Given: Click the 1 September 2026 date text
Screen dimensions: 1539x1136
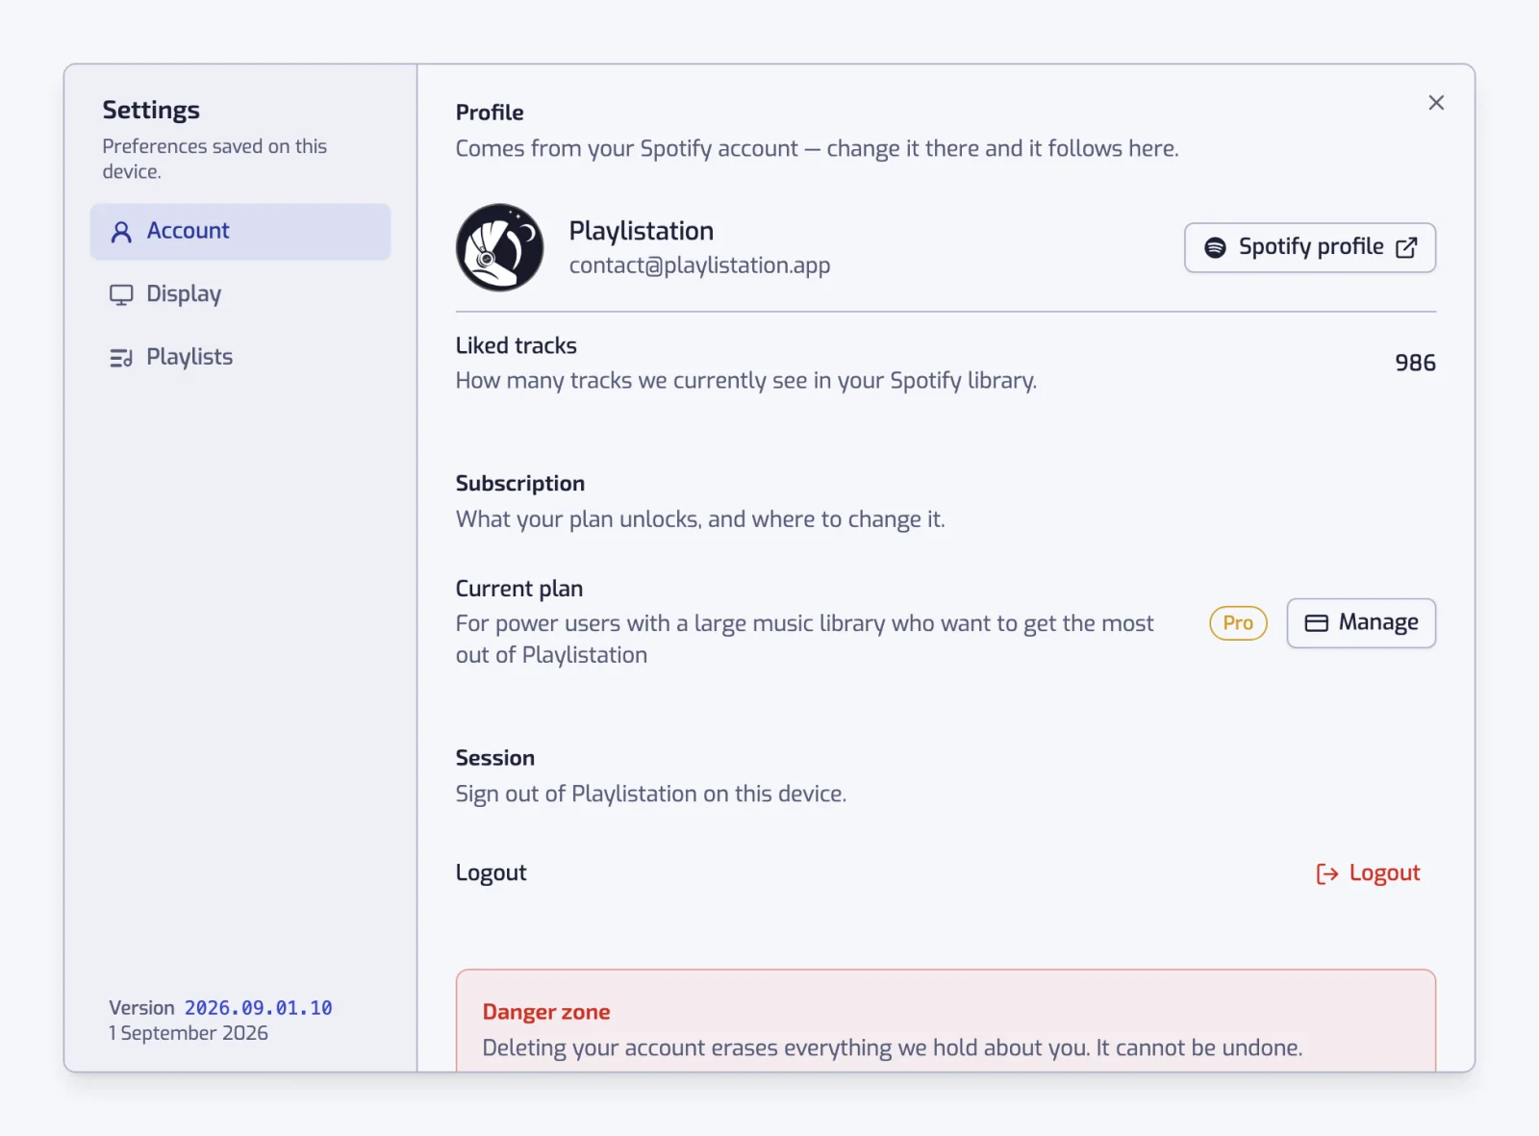Looking at the screenshot, I should point(189,1033).
